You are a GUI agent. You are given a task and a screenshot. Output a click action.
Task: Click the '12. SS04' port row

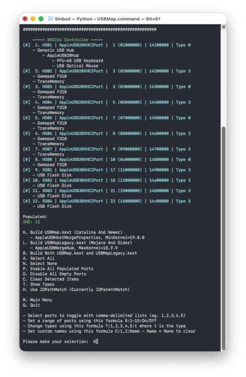coord(106,201)
